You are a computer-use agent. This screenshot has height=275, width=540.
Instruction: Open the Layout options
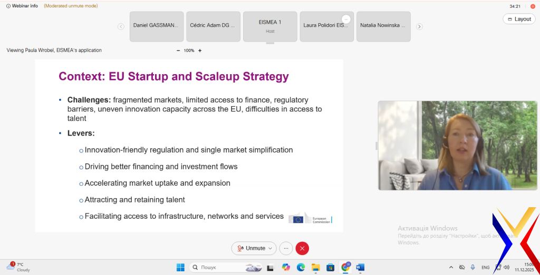(x=519, y=19)
